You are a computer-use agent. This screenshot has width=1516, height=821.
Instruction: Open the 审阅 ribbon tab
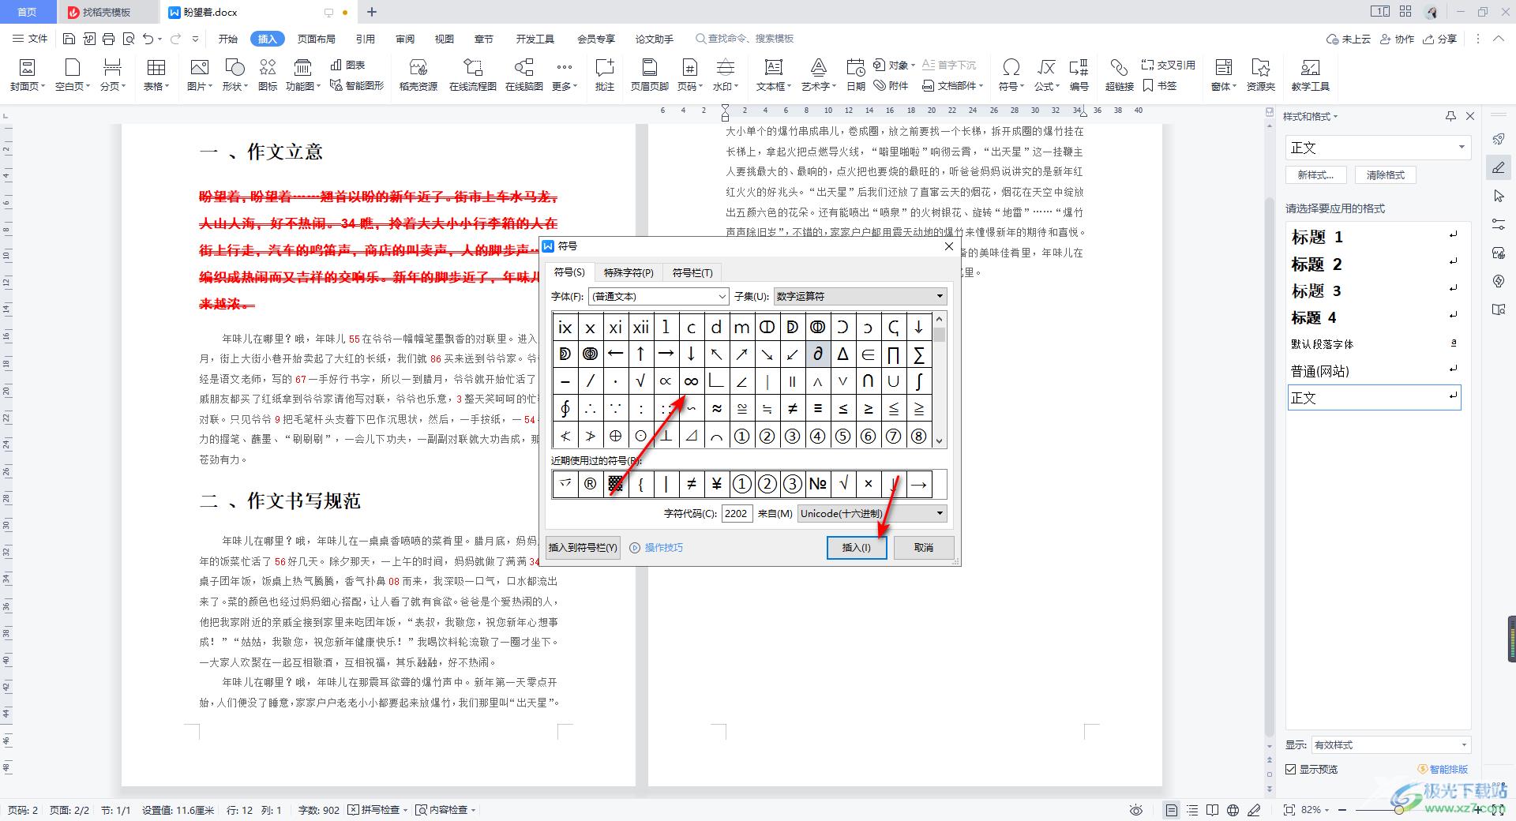(x=405, y=39)
